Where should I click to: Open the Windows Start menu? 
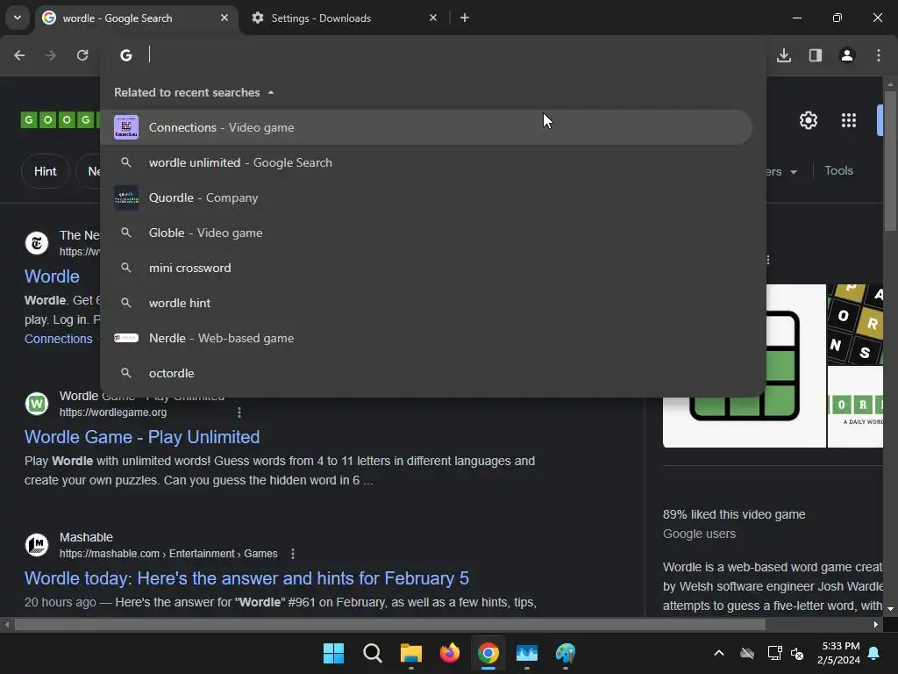pyautogui.click(x=333, y=653)
